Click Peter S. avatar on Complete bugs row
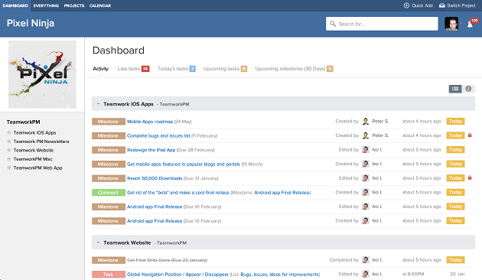 click(366, 135)
